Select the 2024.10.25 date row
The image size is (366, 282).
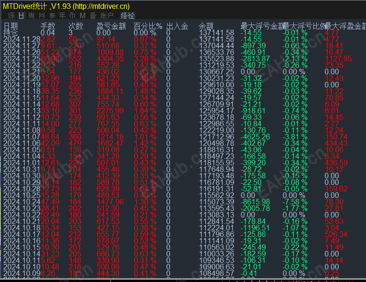point(22,196)
